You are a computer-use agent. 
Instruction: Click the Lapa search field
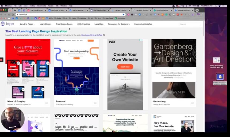coord(190,24)
